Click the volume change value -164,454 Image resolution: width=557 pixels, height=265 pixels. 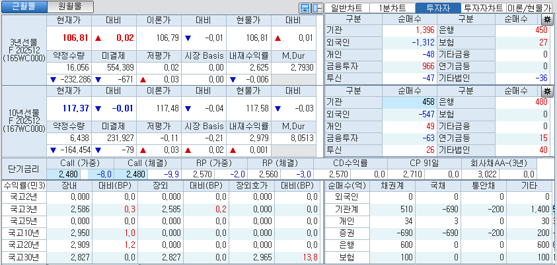click(x=75, y=150)
